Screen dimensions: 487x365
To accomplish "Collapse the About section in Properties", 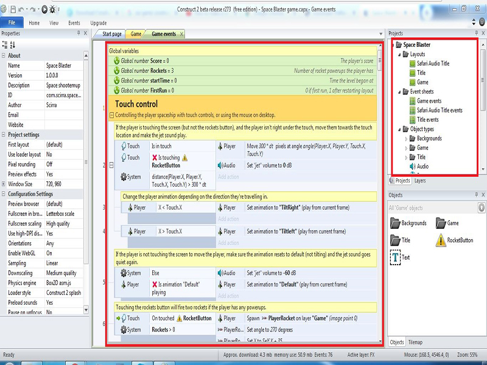I will 4,55.
